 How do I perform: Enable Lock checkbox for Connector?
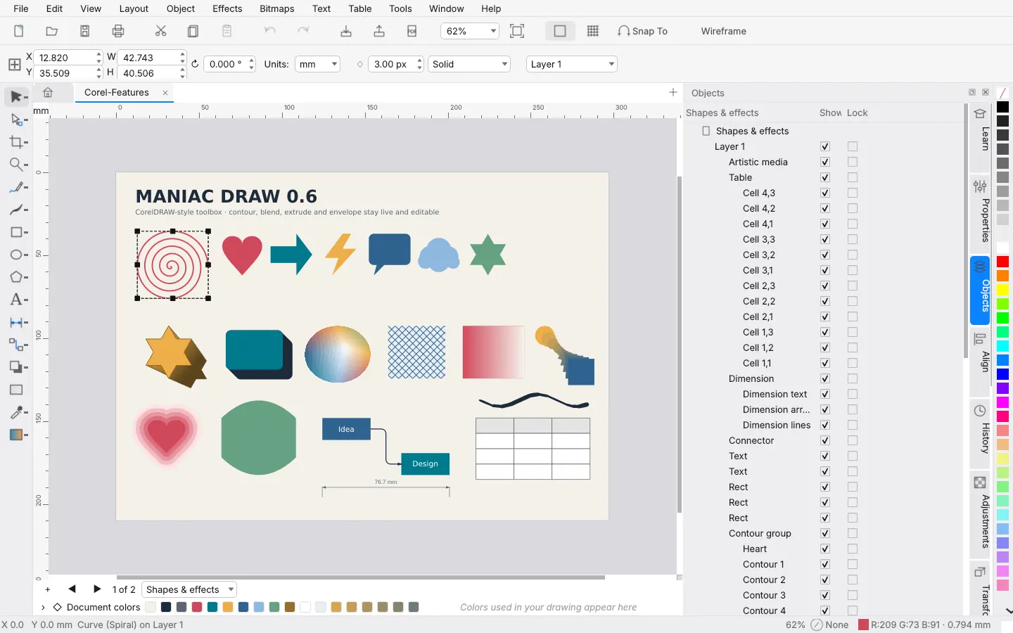click(853, 440)
